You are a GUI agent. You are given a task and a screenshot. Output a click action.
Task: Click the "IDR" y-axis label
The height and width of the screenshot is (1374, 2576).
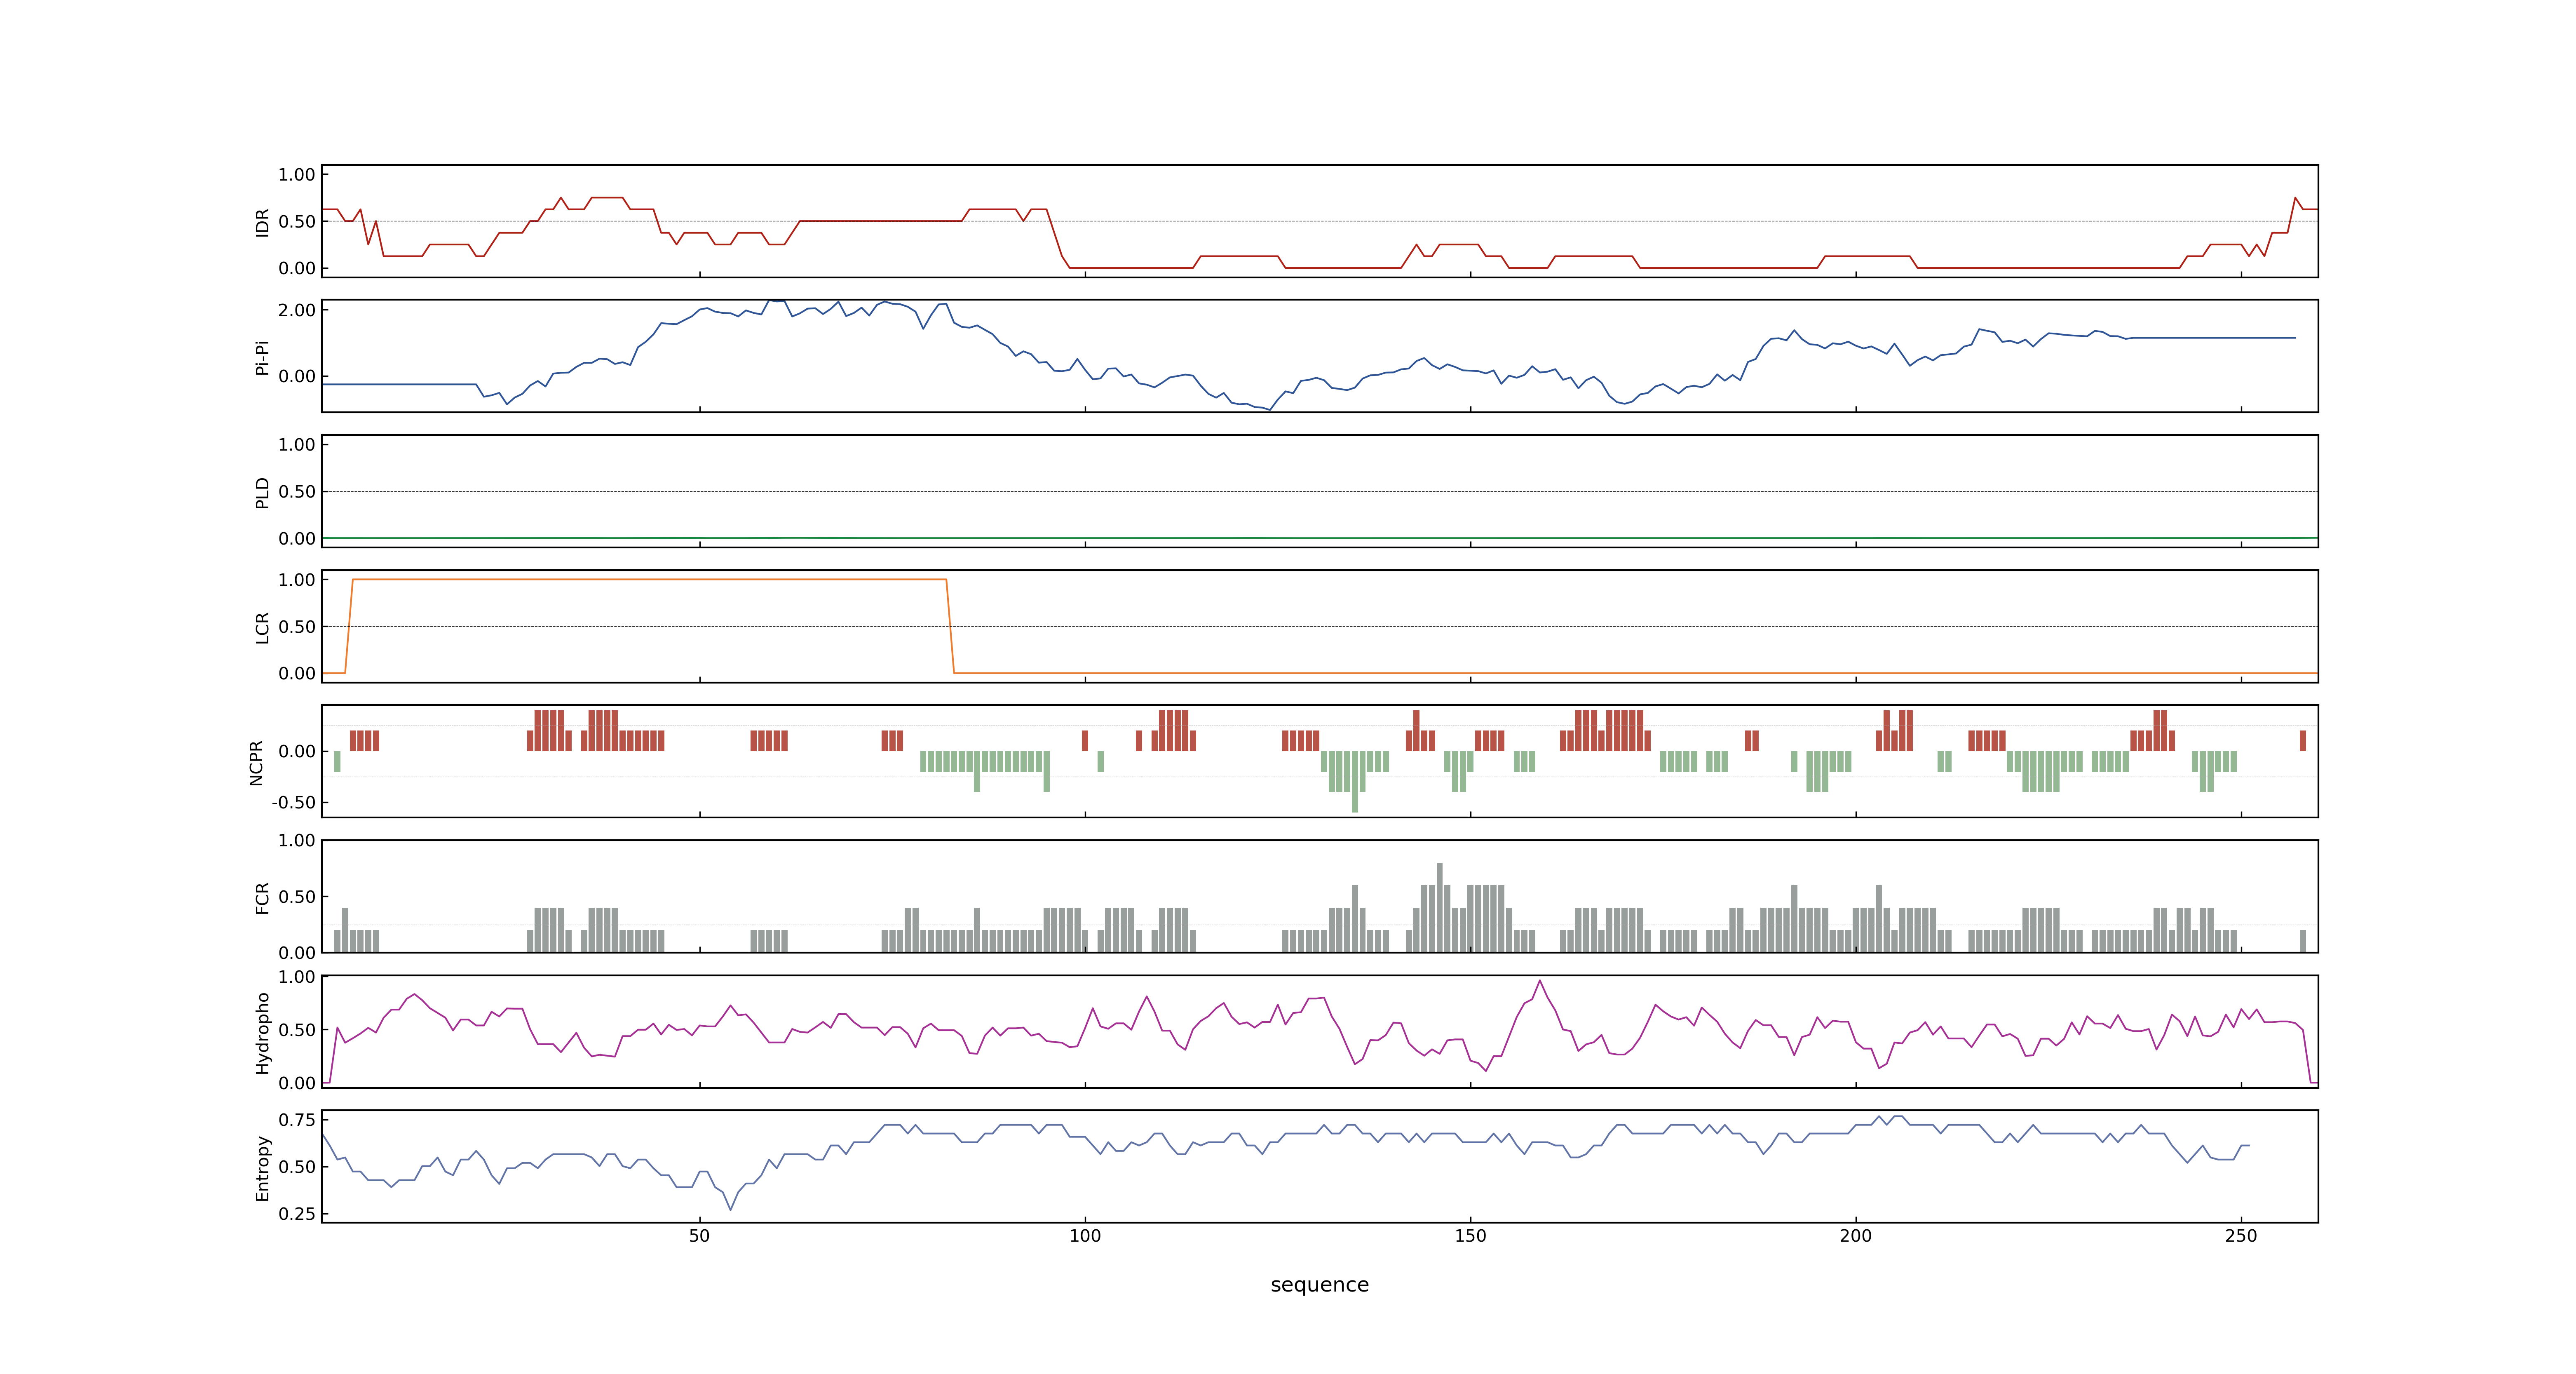click(x=263, y=222)
